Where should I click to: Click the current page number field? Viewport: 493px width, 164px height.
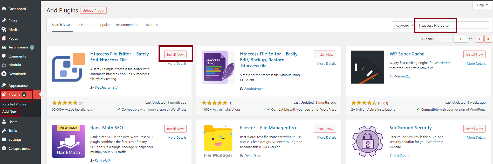click(460, 39)
